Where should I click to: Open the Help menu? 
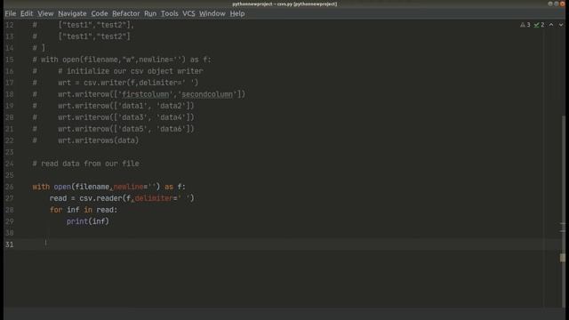[237, 13]
